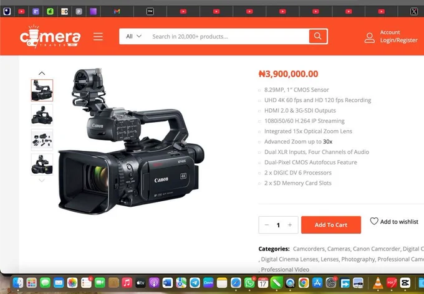The width and height of the screenshot is (424, 294).
Task: Open VLC media player from the Dock
Action: 378,283
